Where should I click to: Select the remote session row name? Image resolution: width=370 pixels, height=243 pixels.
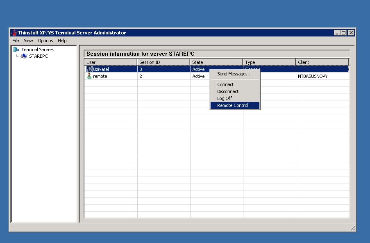100,76
